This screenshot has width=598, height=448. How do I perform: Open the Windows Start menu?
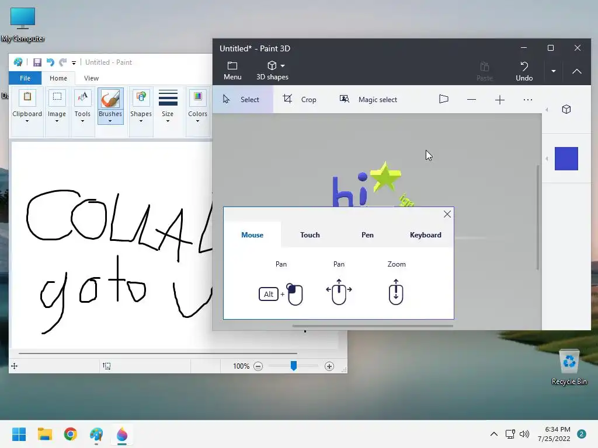tap(19, 434)
